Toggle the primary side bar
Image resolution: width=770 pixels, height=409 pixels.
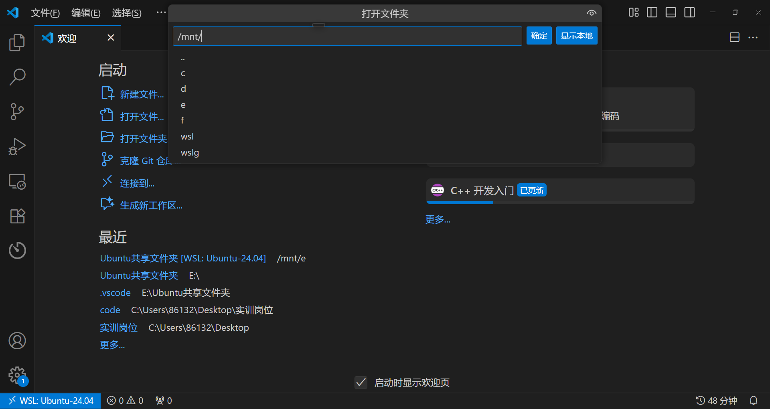pyautogui.click(x=652, y=12)
